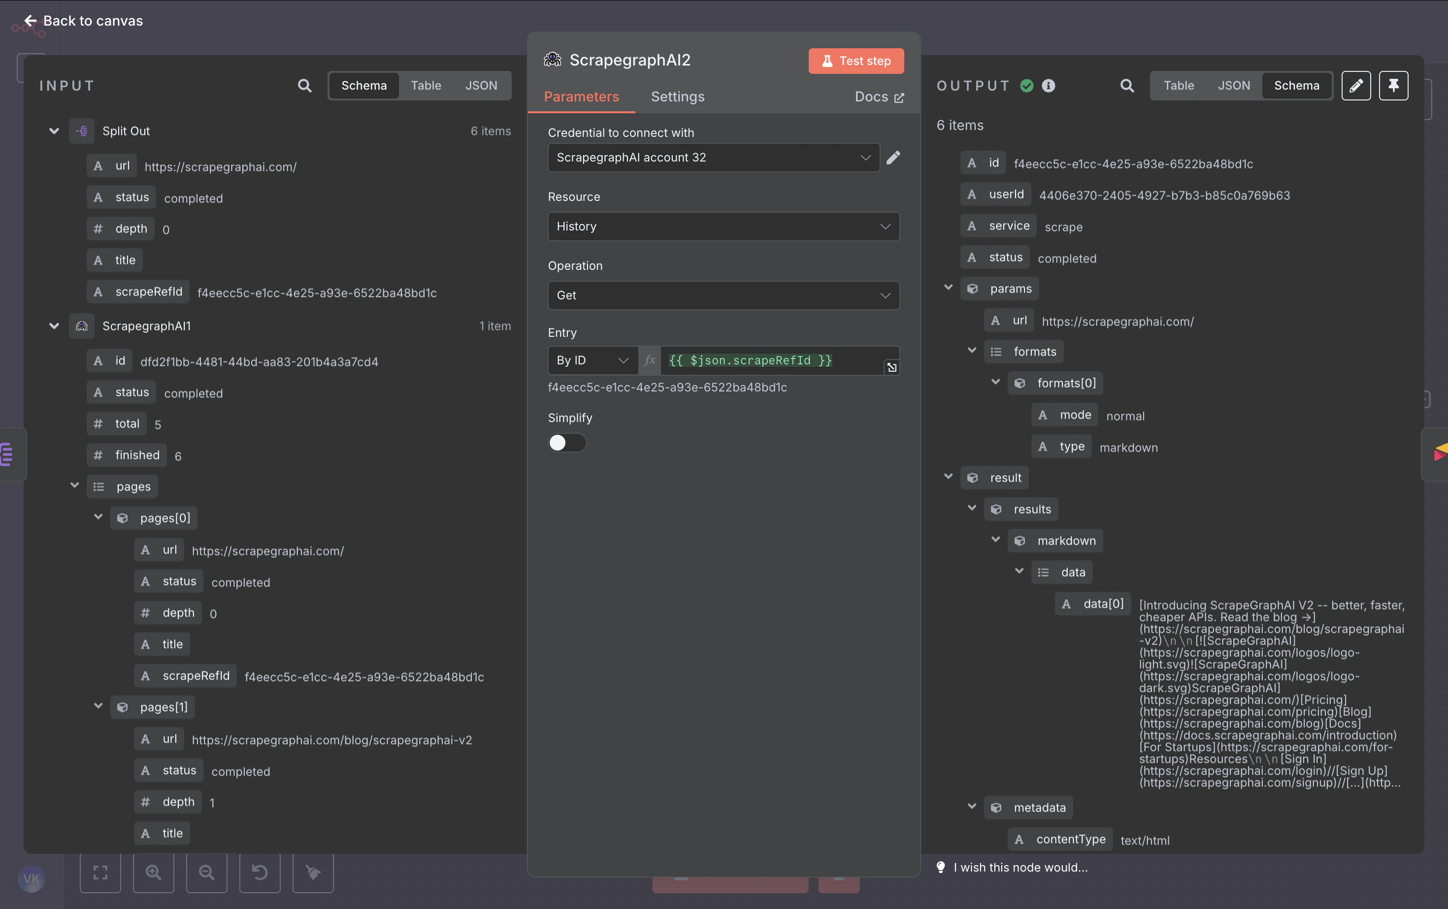Collapse the Split Out input section
Screen dimensions: 1448x909
click(54, 131)
